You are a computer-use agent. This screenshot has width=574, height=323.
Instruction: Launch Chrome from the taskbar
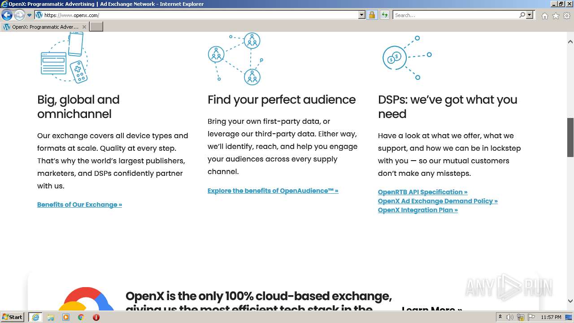tap(81, 317)
